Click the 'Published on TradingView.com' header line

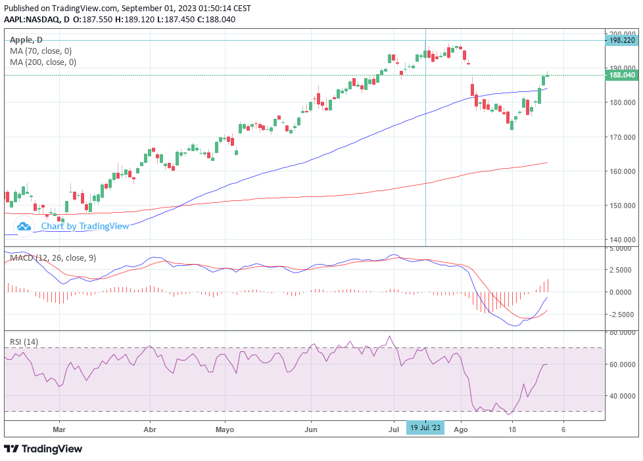pos(127,8)
